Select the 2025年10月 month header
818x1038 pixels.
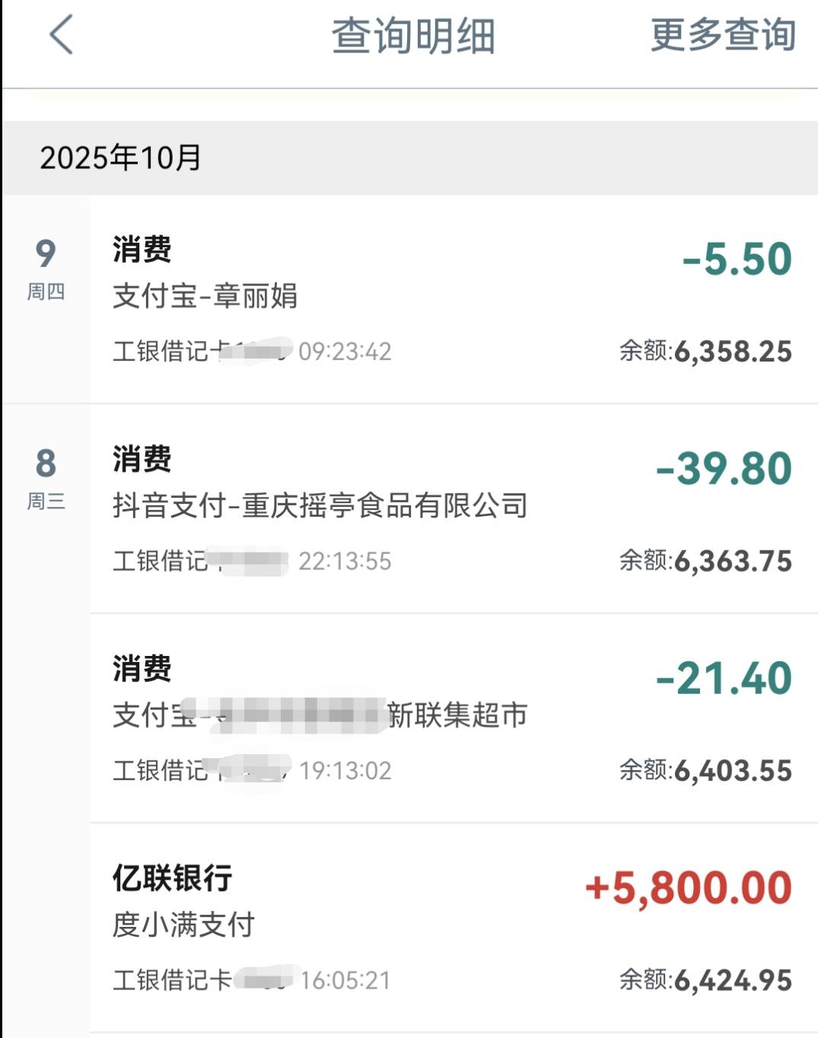[x=120, y=158]
